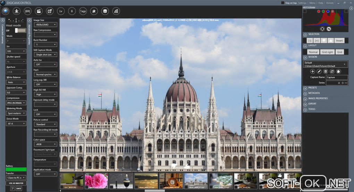
Task: Open the Focus Mode AF-A dropdown
Action: tap(16, 124)
